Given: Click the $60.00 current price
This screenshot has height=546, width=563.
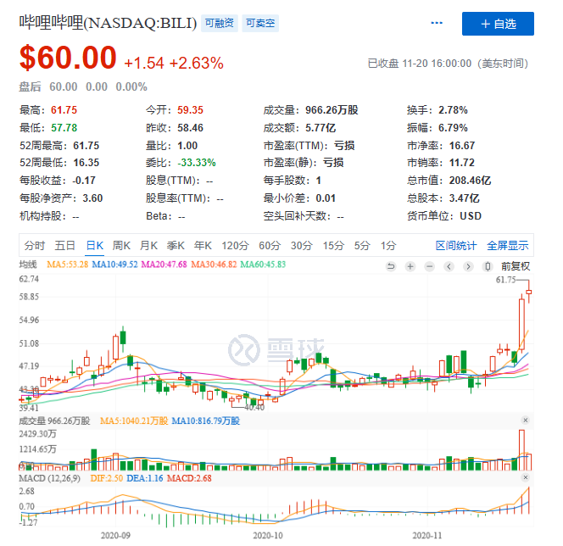Looking at the screenshot, I should (x=68, y=58).
